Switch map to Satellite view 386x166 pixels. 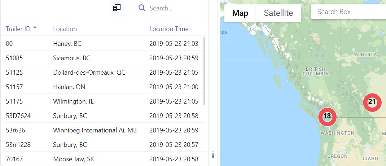(278, 13)
